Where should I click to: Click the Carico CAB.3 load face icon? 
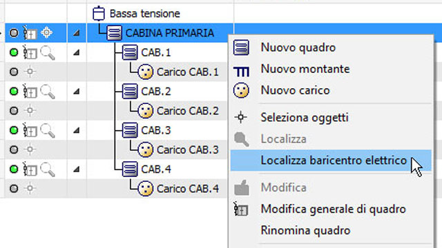tap(146, 149)
